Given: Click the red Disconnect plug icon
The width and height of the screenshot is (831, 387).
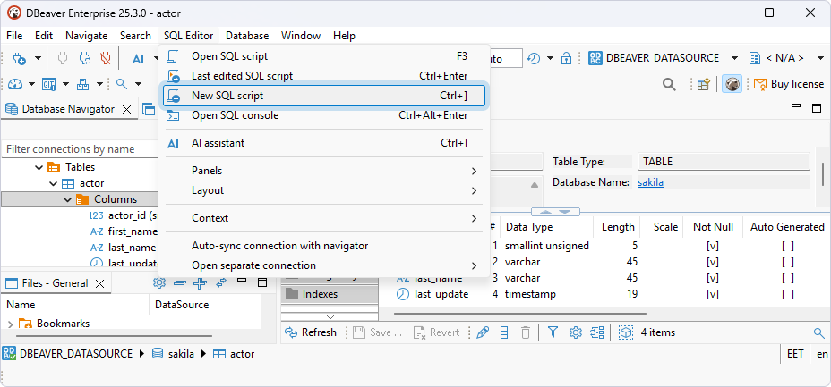Looking at the screenshot, I should tap(106, 58).
